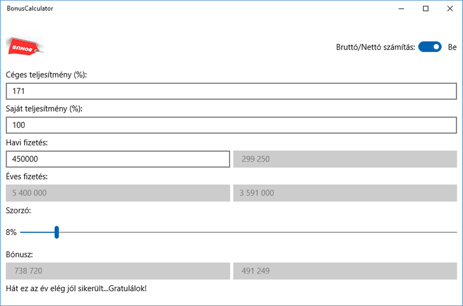
Task: Click the gross bonus field 738 720
Action: (x=118, y=271)
